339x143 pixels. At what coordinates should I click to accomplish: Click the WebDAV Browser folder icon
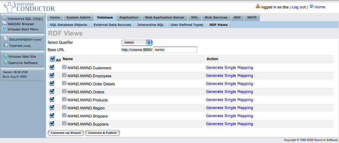pos(5,23)
